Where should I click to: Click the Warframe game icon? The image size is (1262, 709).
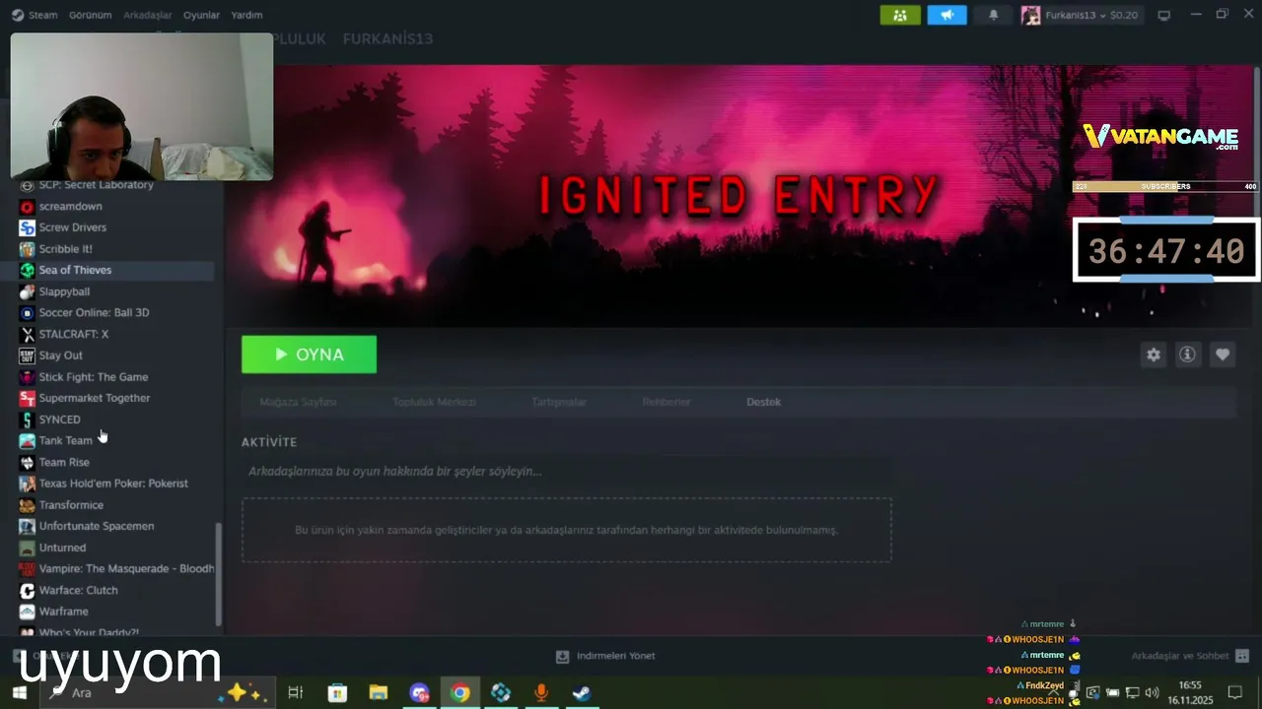point(28,612)
